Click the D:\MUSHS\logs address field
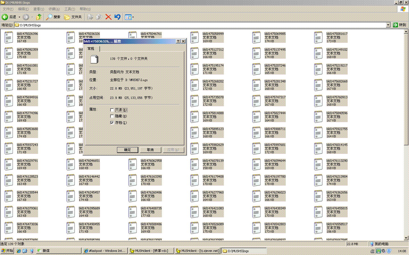409x255 pixels. tap(200, 25)
